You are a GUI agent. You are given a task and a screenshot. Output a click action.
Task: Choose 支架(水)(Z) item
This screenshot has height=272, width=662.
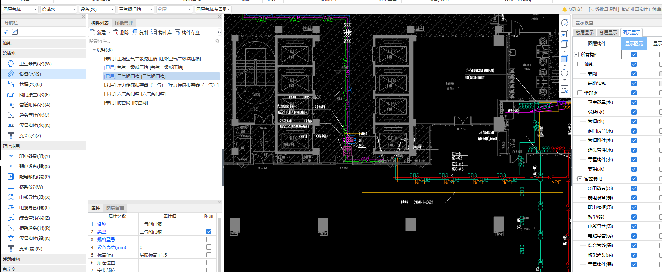click(x=30, y=135)
